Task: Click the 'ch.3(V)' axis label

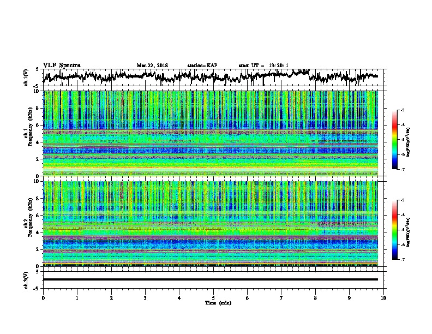Action: (x=26, y=280)
